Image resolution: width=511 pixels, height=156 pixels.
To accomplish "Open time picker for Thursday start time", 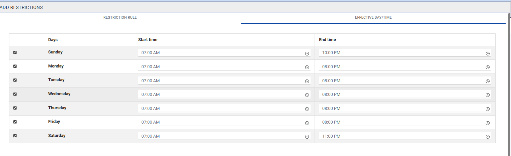I will pyautogui.click(x=307, y=109).
